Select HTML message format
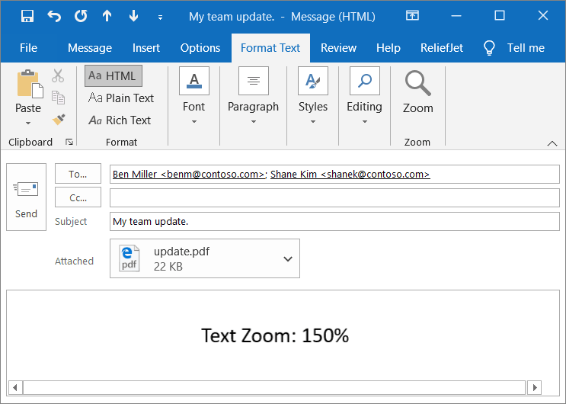Viewport: 566px width, 404px height. (114, 76)
